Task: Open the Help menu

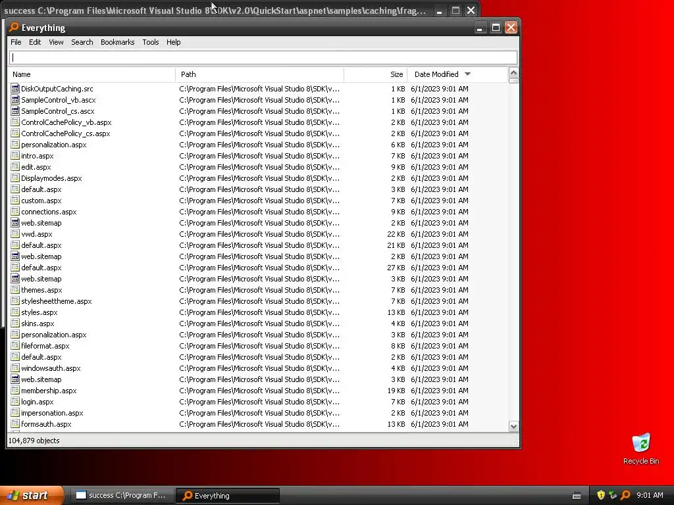Action: pyautogui.click(x=174, y=42)
